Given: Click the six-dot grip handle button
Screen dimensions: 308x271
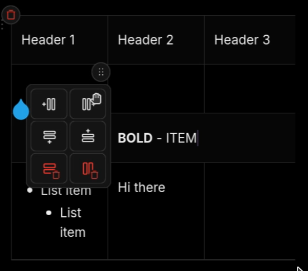Looking at the screenshot, I should pyautogui.click(x=101, y=72).
